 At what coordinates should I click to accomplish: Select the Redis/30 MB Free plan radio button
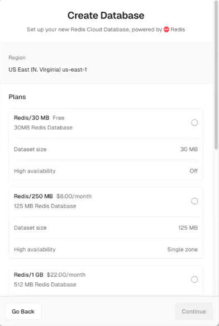coord(194,123)
